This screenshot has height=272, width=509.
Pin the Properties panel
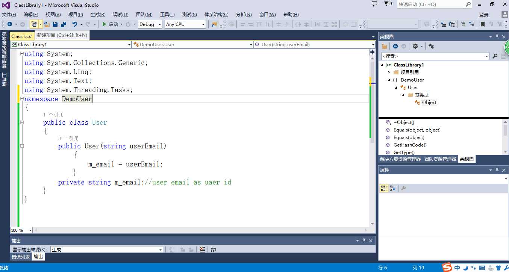pos(497,170)
